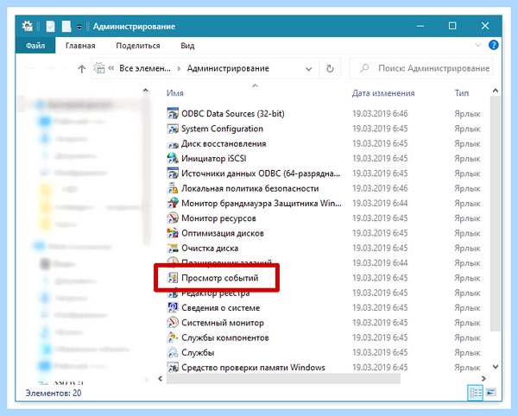Expand the address bar history dropdown
The width and height of the screenshot is (518, 416).
click(x=308, y=69)
